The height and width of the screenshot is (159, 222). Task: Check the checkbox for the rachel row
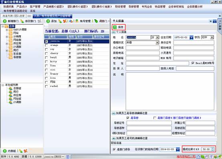46,86
